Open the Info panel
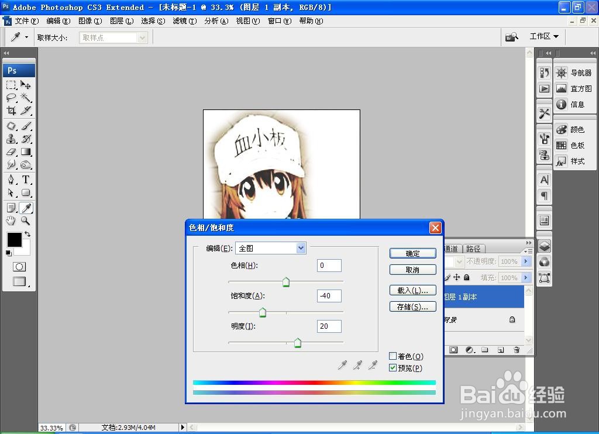Image resolution: width=599 pixels, height=434 pixels. 571,104
